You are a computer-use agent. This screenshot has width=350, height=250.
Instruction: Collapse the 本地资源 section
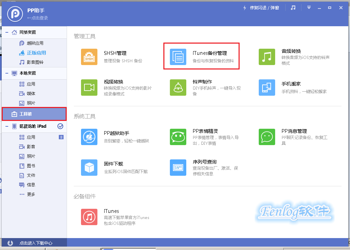7,73
